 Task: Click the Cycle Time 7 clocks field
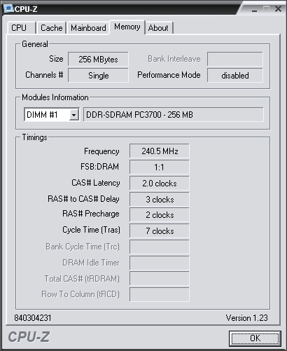coord(160,230)
